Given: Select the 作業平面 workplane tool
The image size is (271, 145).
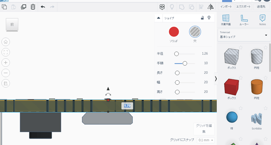Looking at the screenshot, I should click(226, 20).
